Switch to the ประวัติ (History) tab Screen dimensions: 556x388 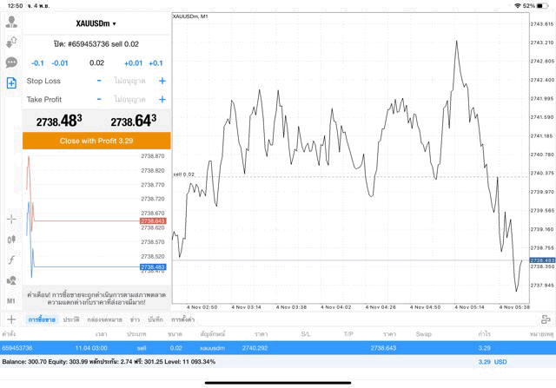pos(70,320)
